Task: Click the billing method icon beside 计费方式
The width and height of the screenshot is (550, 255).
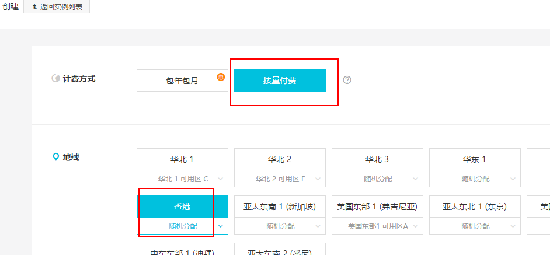Action: [x=55, y=78]
